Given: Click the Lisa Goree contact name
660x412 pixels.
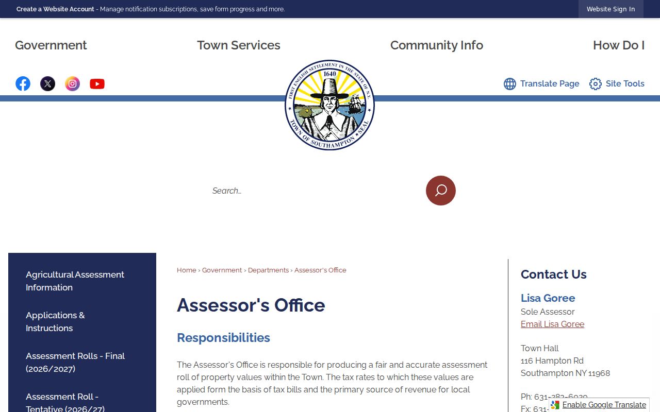Looking at the screenshot, I should (548, 298).
